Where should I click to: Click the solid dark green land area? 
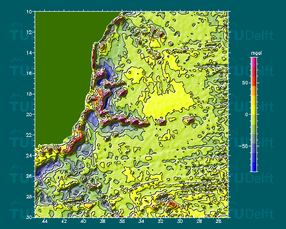(x=63, y=74)
